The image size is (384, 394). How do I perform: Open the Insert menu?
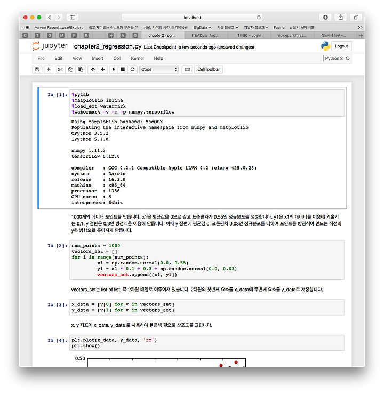(x=98, y=58)
